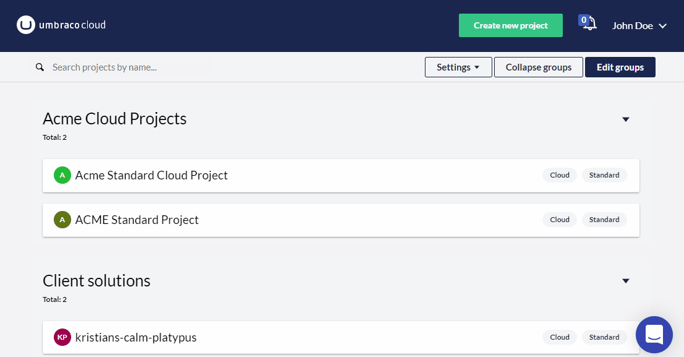Viewport: 684px width, 357px height.
Task: Collapse the Acme Cloud Projects group
Action: tap(625, 119)
